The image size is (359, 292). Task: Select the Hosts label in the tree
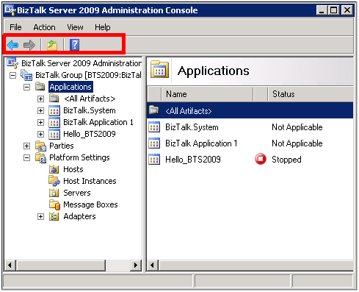click(x=73, y=169)
